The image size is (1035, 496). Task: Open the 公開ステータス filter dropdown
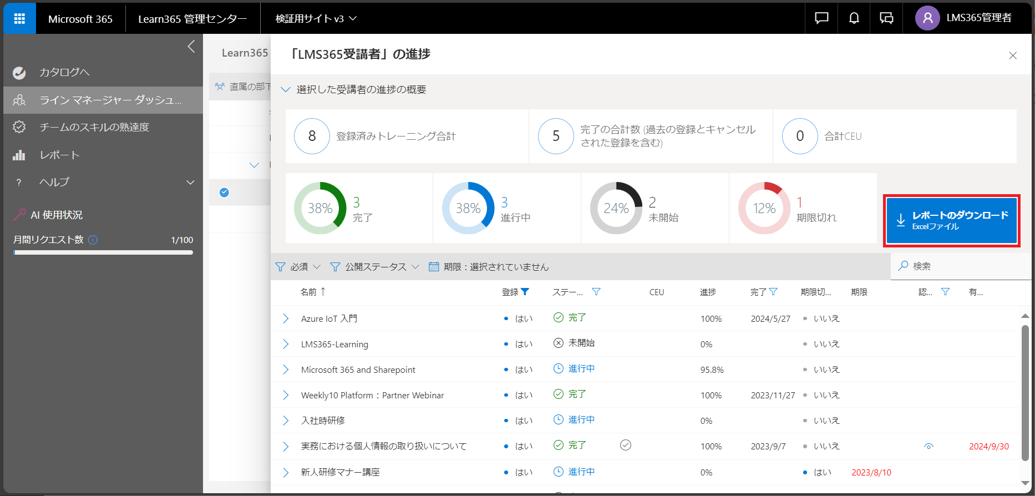click(x=375, y=267)
